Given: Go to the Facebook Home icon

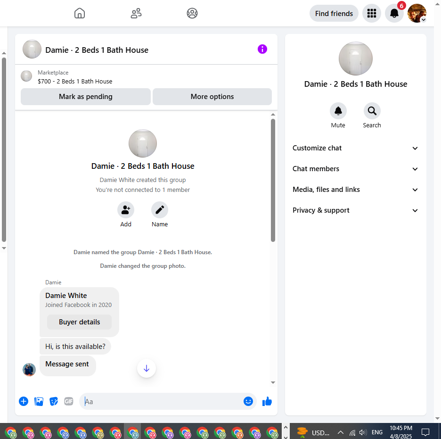Looking at the screenshot, I should pos(80,13).
